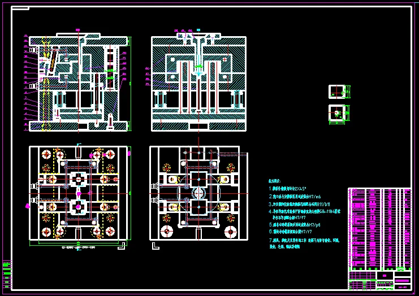Screen dimensions: 419x296
Task: Select technical note 2 ending "H7/m6"
Action: pos(295,197)
